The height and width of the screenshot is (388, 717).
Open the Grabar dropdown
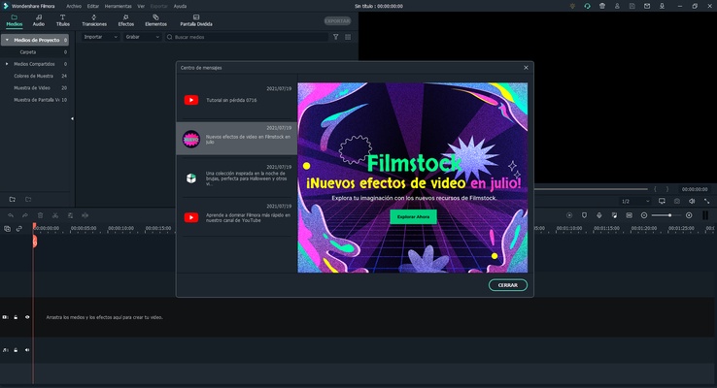coord(142,37)
